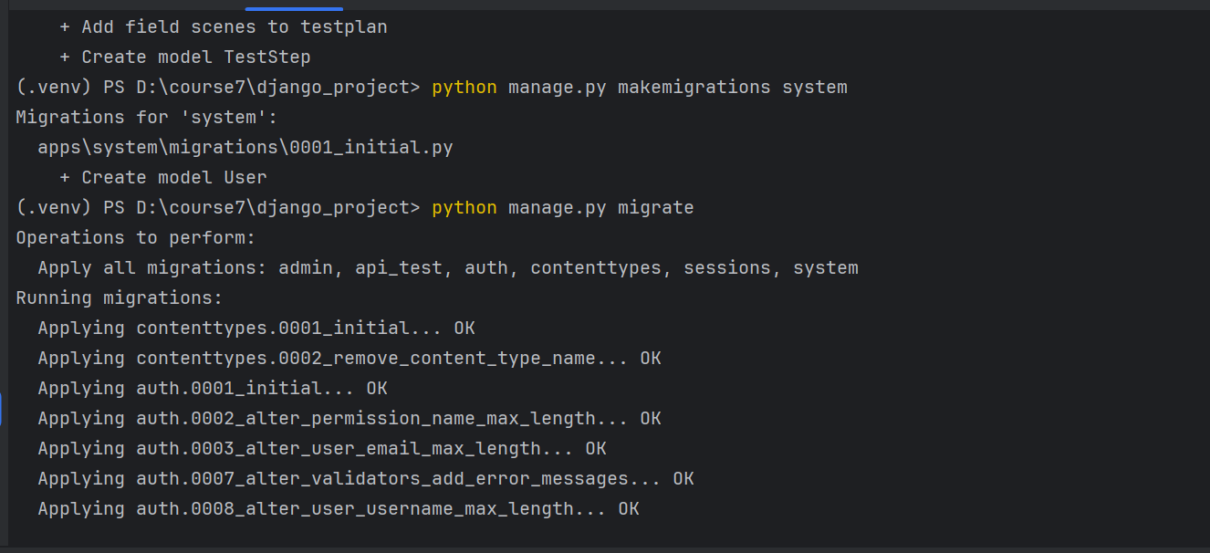The height and width of the screenshot is (553, 1210).
Task: Click the blue marker on the left edge
Action: pyautogui.click(x=1, y=410)
